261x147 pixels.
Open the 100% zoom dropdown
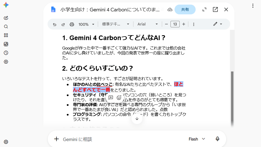(86, 24)
